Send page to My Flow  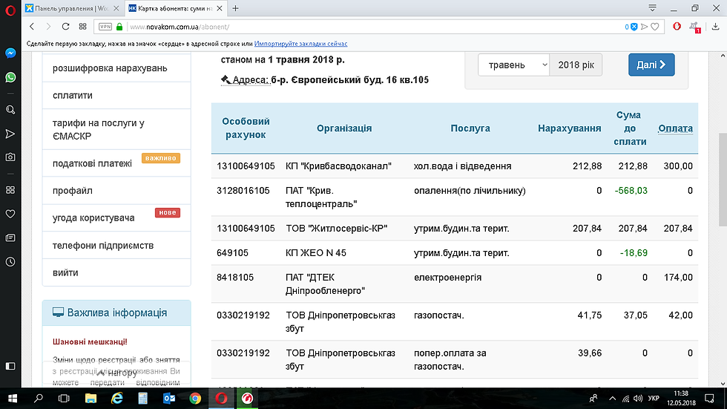(x=644, y=27)
